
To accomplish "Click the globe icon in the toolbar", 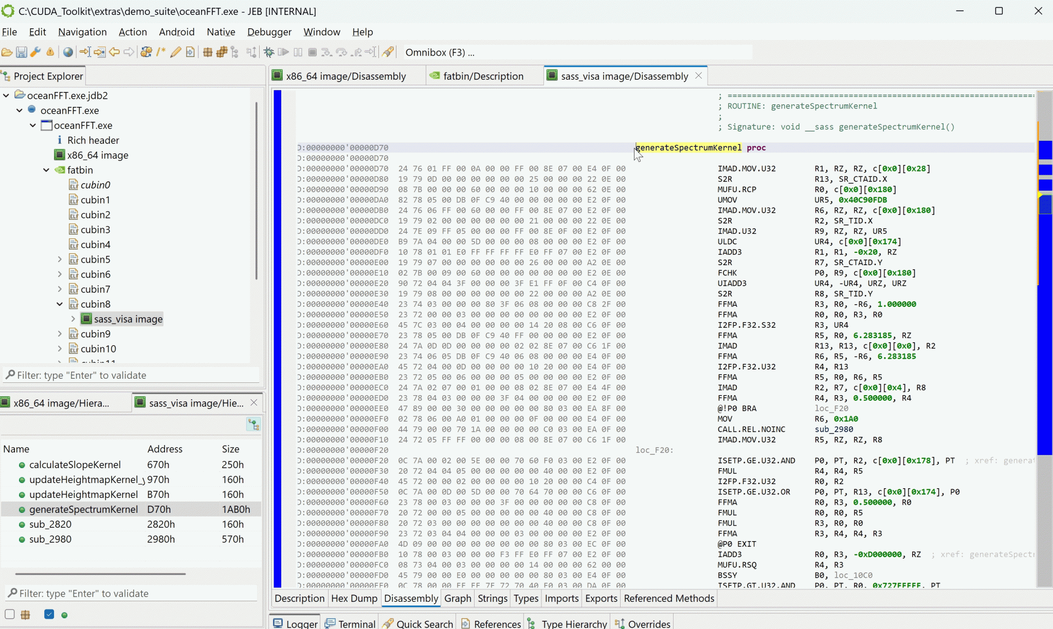I will (67, 52).
